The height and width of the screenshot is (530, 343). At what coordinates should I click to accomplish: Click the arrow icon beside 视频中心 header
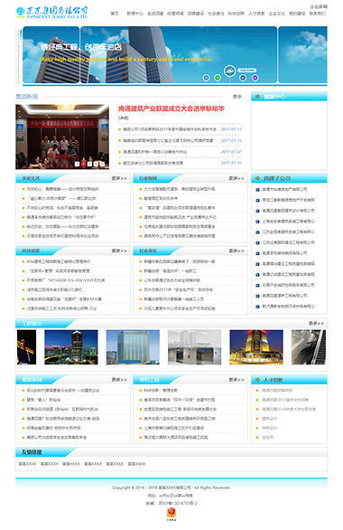257,97
